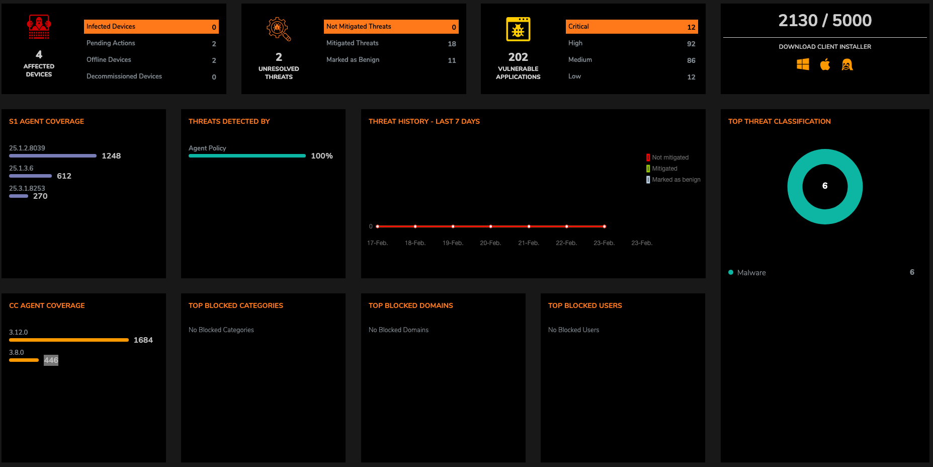This screenshot has width=933, height=467.
Task: Click the 1684 CC agent count
Action: pos(143,340)
